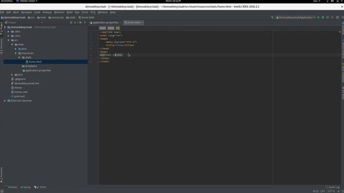Open the View menu

pos(16,12)
